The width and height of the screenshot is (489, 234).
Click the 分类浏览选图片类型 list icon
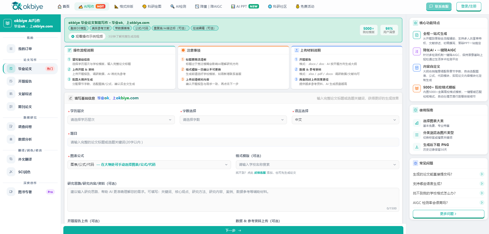point(417,135)
